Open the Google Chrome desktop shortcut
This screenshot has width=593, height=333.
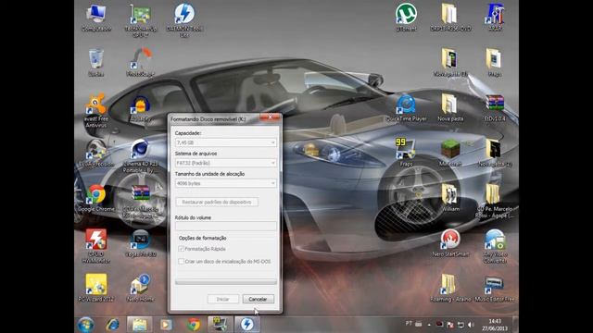tap(96, 198)
